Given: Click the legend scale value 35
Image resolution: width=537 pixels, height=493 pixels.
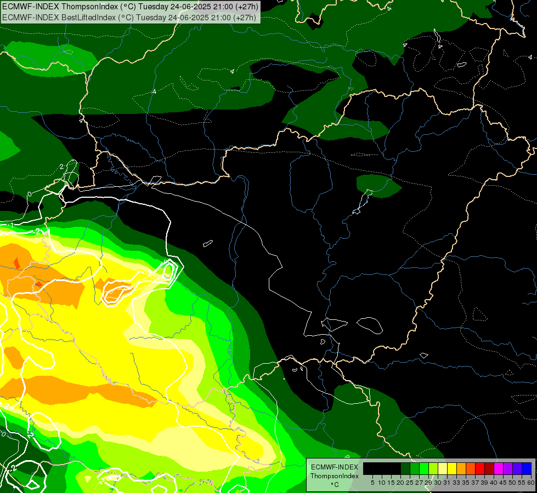Looking at the screenshot, I should click(x=466, y=483).
